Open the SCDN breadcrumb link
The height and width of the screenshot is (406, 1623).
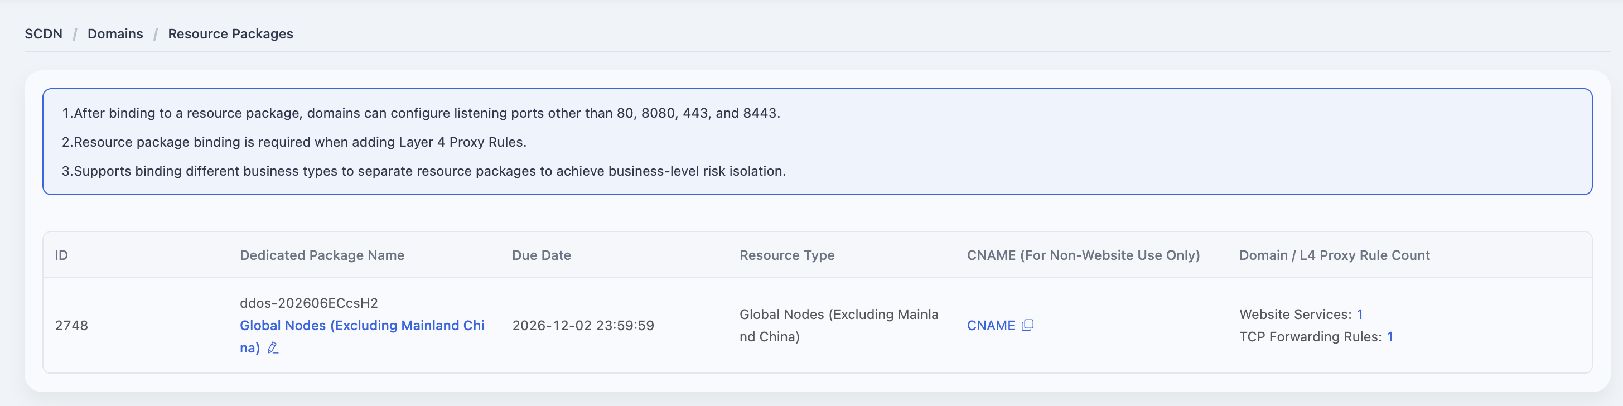(44, 34)
